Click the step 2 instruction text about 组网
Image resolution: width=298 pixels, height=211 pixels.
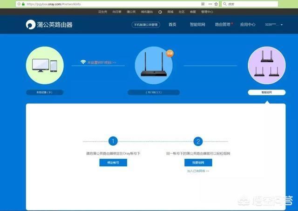(x=198, y=153)
